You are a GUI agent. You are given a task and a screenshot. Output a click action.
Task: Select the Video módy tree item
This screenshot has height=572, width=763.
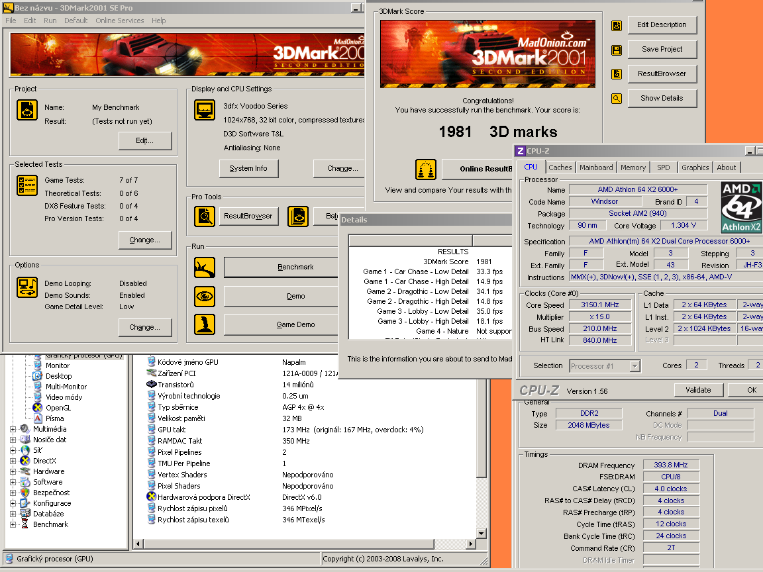[64, 397]
